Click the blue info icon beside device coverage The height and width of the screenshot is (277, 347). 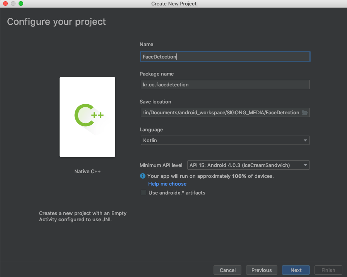click(143, 176)
